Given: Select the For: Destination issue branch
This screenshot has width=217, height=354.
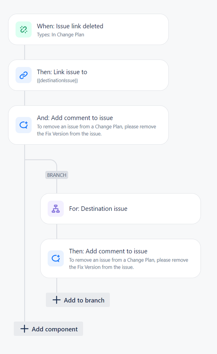Looking at the screenshot, I should 120,209.
